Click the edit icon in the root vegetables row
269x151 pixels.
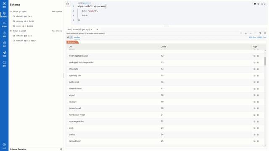(254, 122)
